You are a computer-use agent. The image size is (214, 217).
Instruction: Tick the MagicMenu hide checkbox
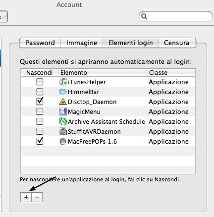(40, 111)
